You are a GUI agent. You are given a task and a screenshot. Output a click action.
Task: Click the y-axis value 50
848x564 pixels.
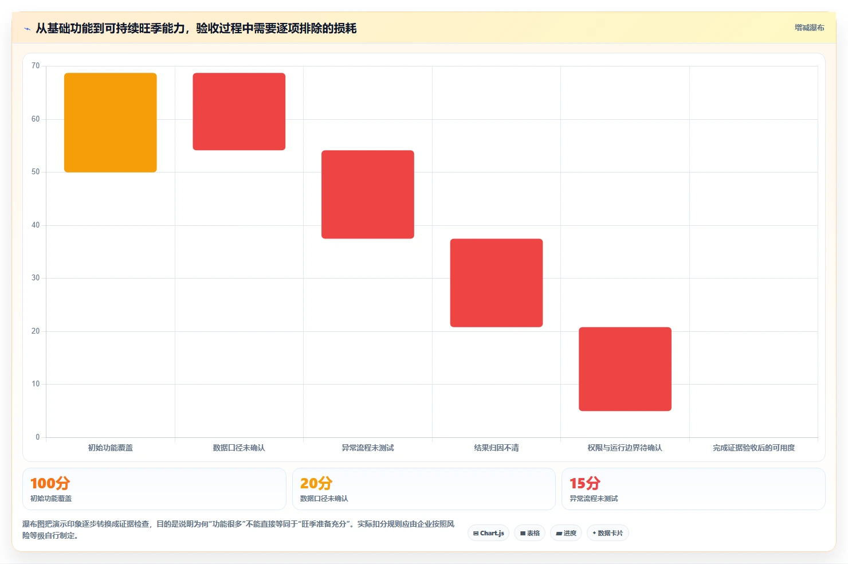36,172
